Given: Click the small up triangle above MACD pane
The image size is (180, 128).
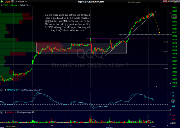Looking at the screenshot, I should coord(157,87).
